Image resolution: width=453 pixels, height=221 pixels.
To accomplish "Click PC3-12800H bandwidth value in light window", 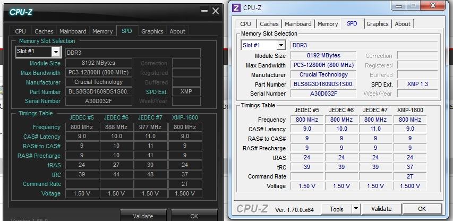I will (323, 65).
